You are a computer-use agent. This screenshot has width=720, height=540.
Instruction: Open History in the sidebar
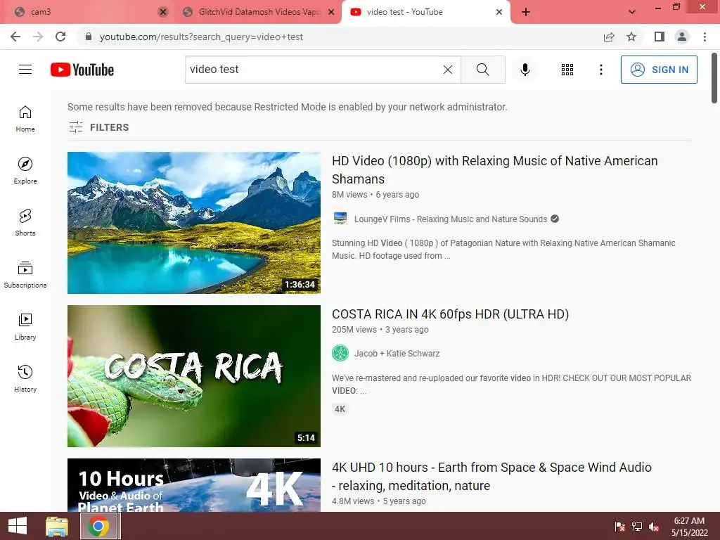(x=25, y=378)
